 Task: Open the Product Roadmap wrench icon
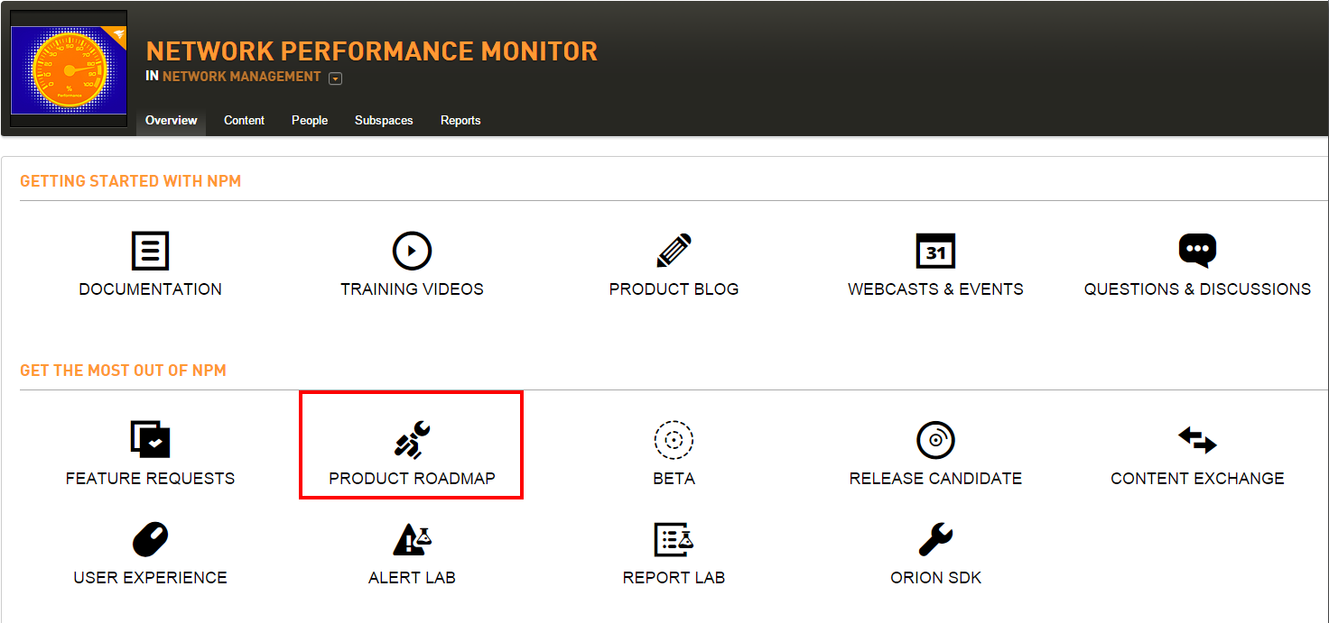point(412,440)
